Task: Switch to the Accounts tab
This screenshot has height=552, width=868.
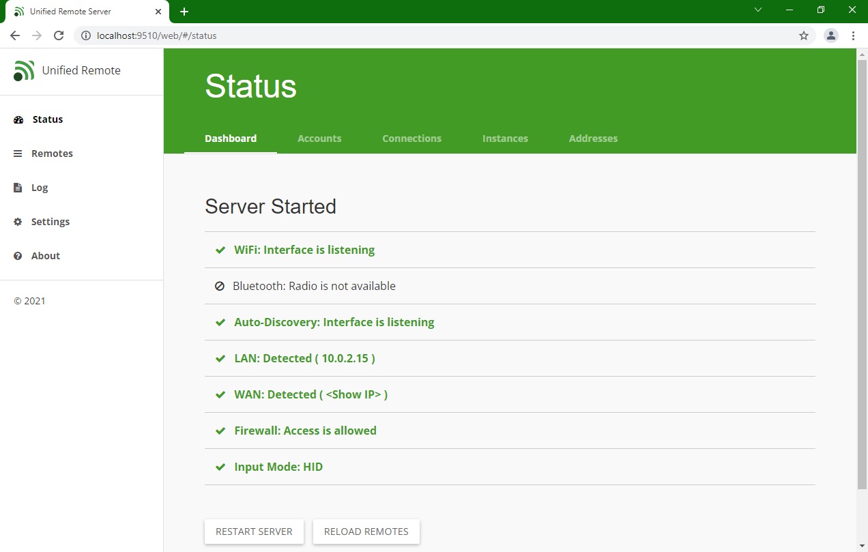Action: (x=319, y=139)
